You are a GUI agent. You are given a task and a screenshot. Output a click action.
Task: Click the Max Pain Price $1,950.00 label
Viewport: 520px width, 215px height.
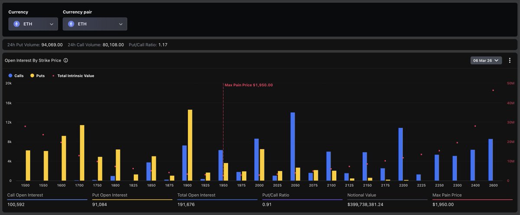pyautogui.click(x=249, y=85)
